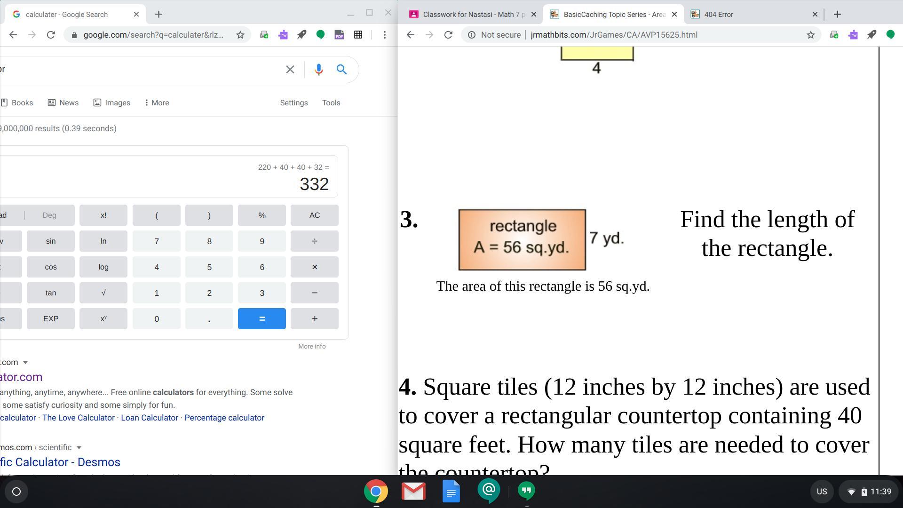Toggle calculator to Deg mode
The width and height of the screenshot is (903, 508).
point(49,215)
